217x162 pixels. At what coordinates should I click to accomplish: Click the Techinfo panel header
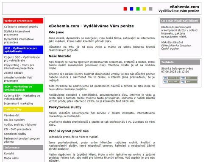click(180, 62)
